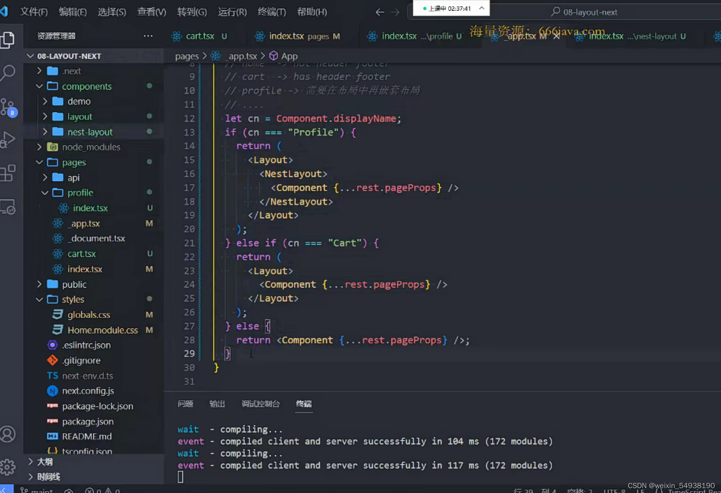This screenshot has width=721, height=493.
Task: Click the explorer more actions ellipsis
Action: point(148,36)
